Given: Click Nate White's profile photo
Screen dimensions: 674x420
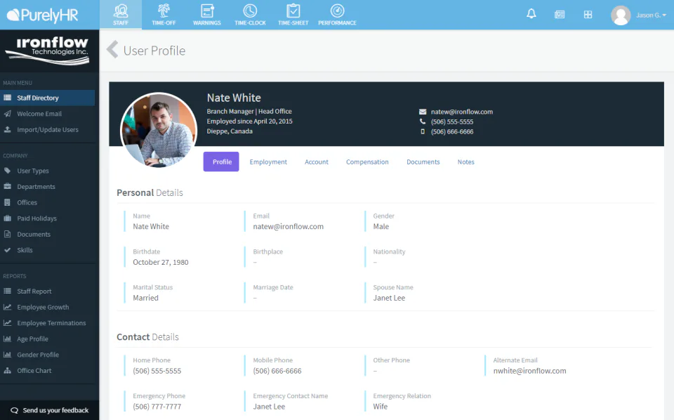Looking at the screenshot, I should click(159, 130).
